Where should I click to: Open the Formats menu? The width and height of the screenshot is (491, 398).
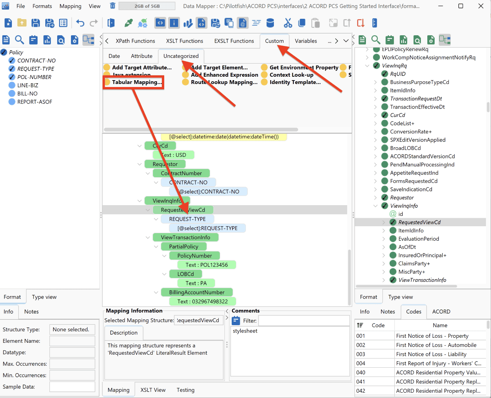[42, 6]
